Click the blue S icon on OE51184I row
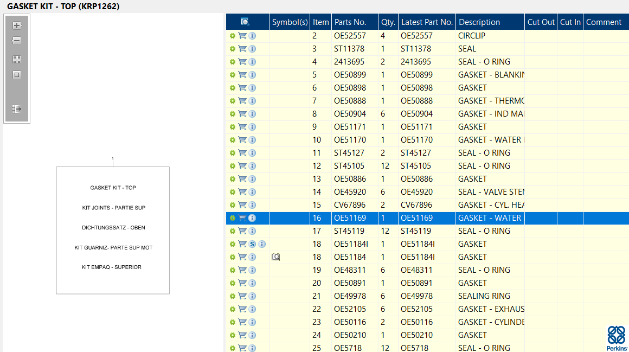The image size is (629, 352). point(252,244)
